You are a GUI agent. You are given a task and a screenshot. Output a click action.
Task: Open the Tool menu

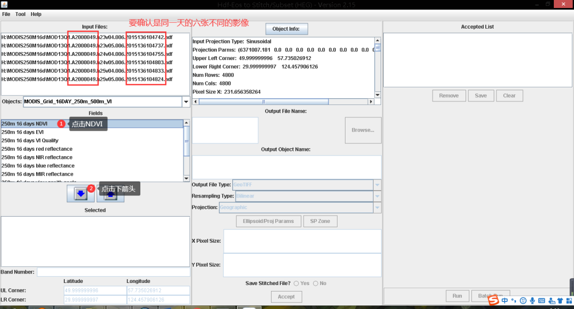pyautogui.click(x=21, y=14)
